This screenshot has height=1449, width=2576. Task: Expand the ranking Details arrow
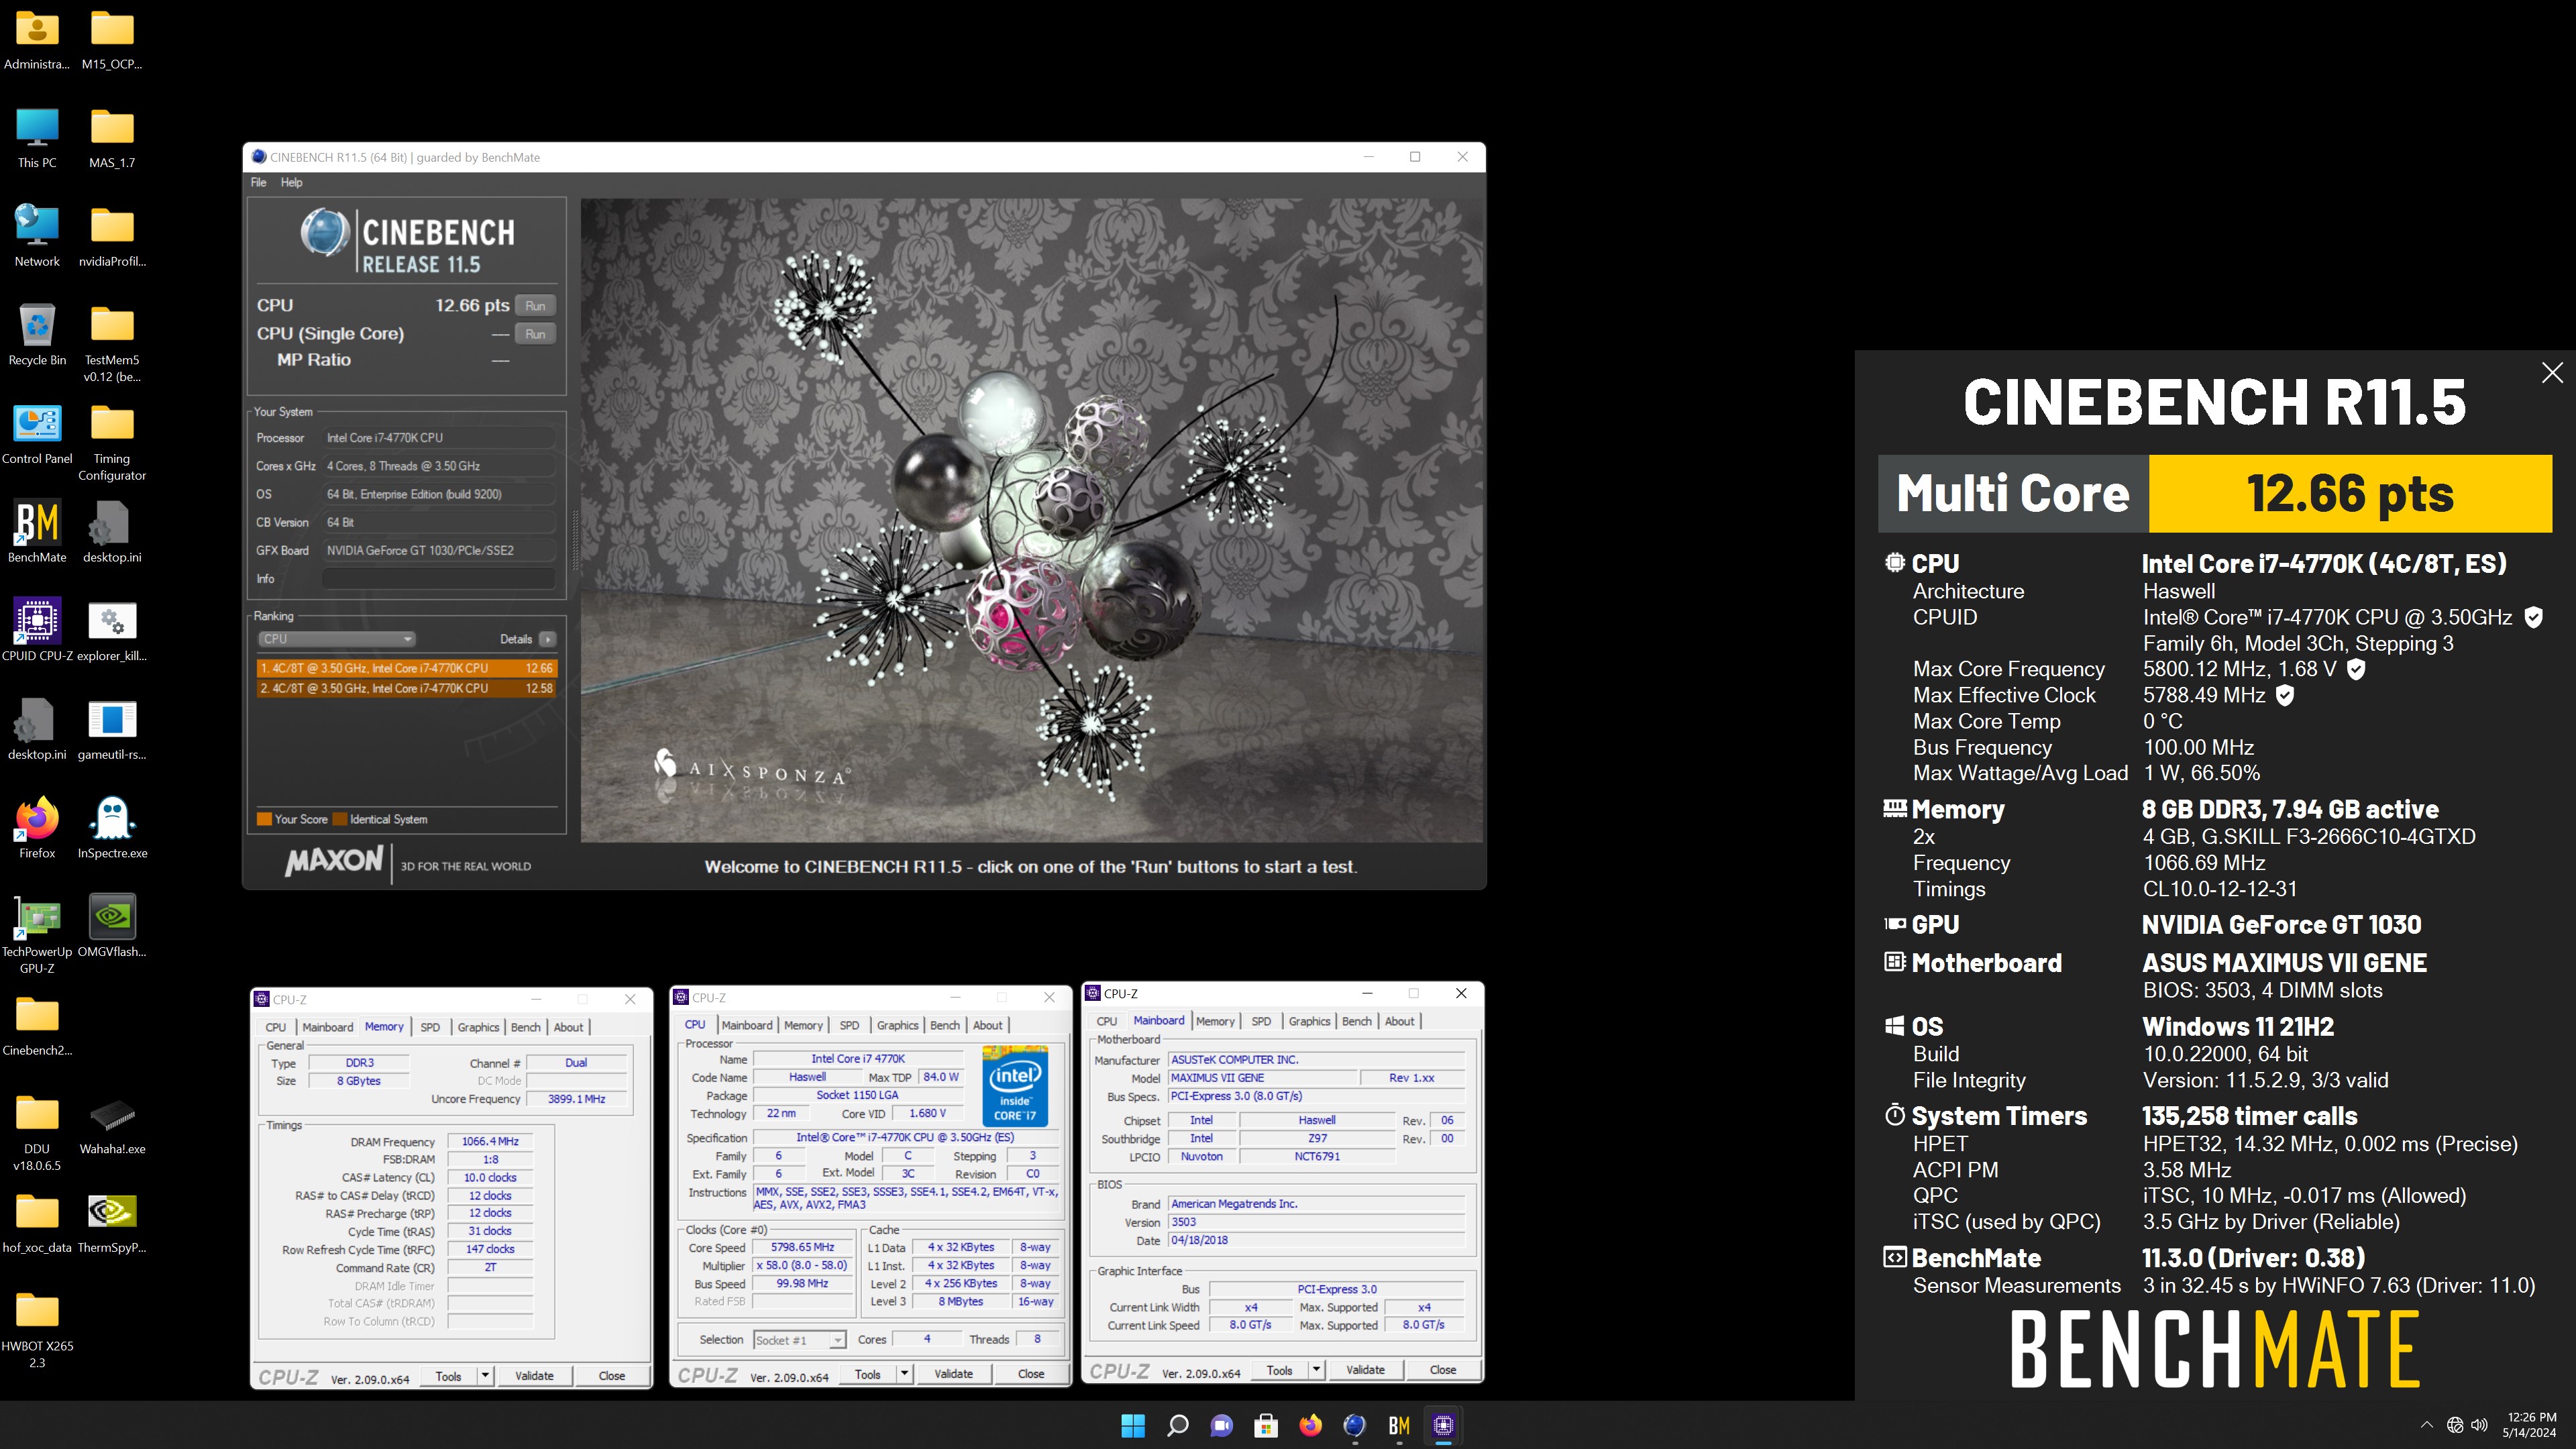pyautogui.click(x=547, y=639)
